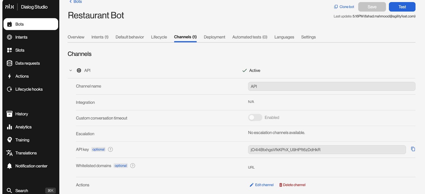
Task: Enable Custom conversation timeout toggle
Action: (255, 118)
